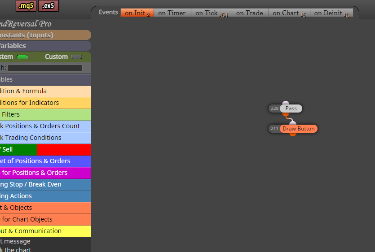Screen dimensions: 375x252
Task: Click the project name TrendReversal Pro
Action: pyautogui.click(x=26, y=24)
